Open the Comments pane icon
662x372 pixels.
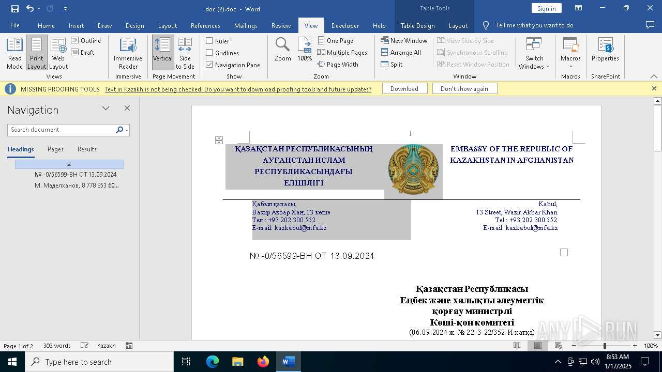650,25
